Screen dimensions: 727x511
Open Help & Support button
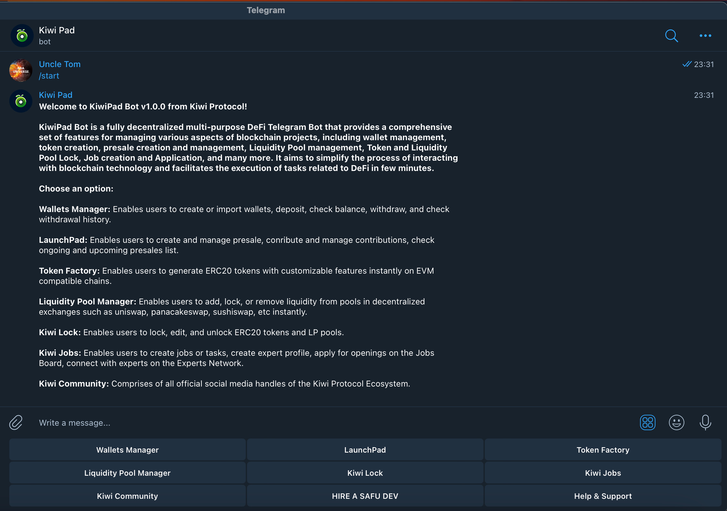603,496
